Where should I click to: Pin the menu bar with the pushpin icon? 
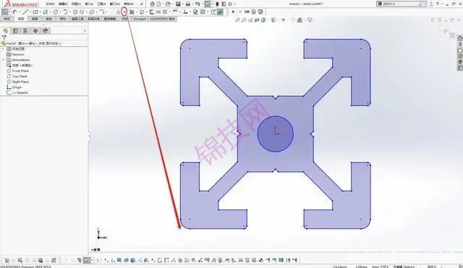pyautogui.click(x=142, y=4)
